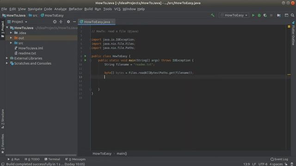This screenshot has height=166, width=296.
Task: Open the Build menu
Action: tap(88, 9)
